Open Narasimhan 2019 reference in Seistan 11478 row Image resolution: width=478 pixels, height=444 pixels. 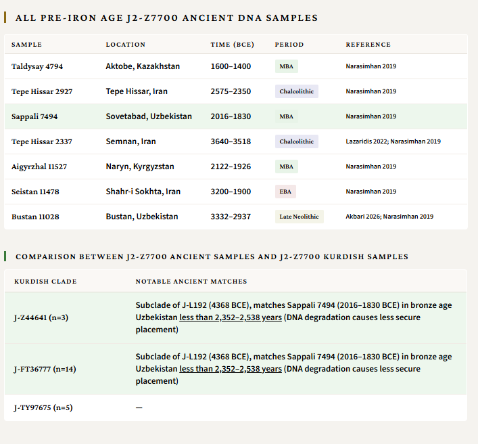tap(371, 192)
